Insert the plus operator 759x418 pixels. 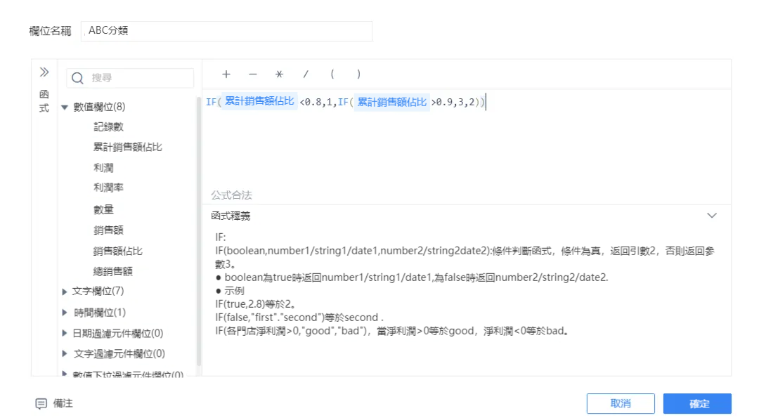pyautogui.click(x=226, y=74)
